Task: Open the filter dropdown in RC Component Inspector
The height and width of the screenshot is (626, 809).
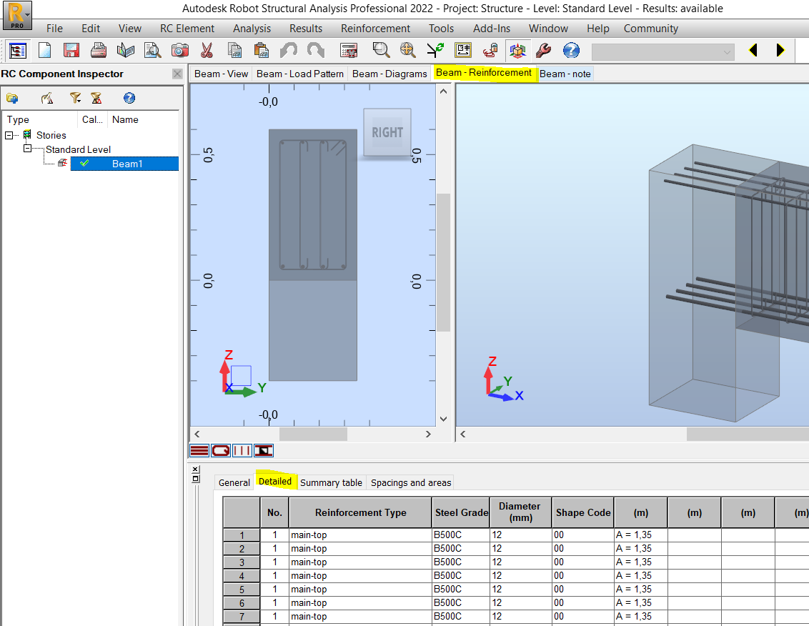Action: pyautogui.click(x=75, y=98)
